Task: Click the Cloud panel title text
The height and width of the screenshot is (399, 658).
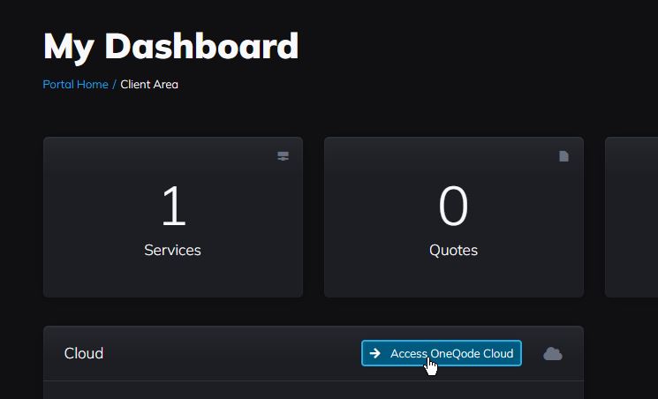Action: coord(84,353)
